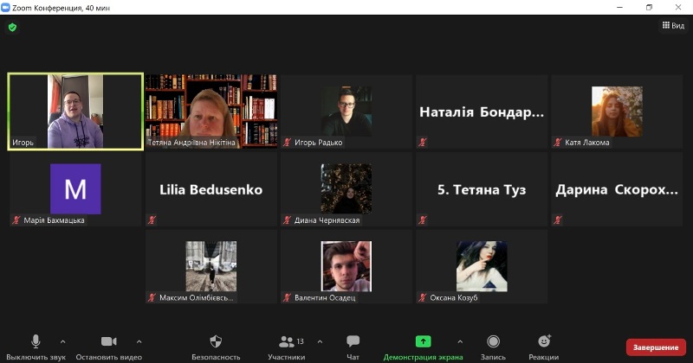
Task: Click muted mic icon on Игорь Радько
Action: click(x=288, y=143)
